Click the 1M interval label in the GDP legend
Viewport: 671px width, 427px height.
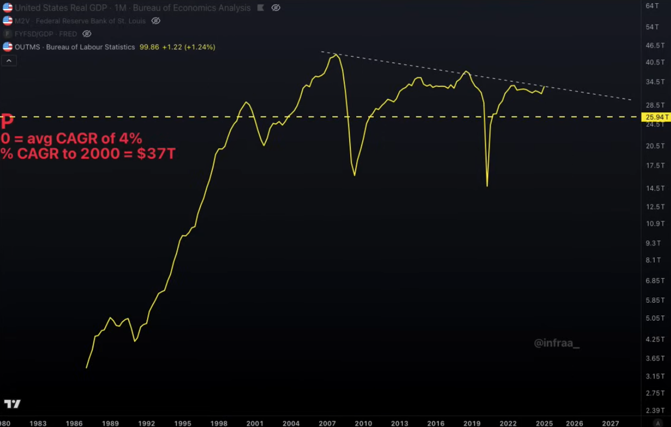[121, 8]
